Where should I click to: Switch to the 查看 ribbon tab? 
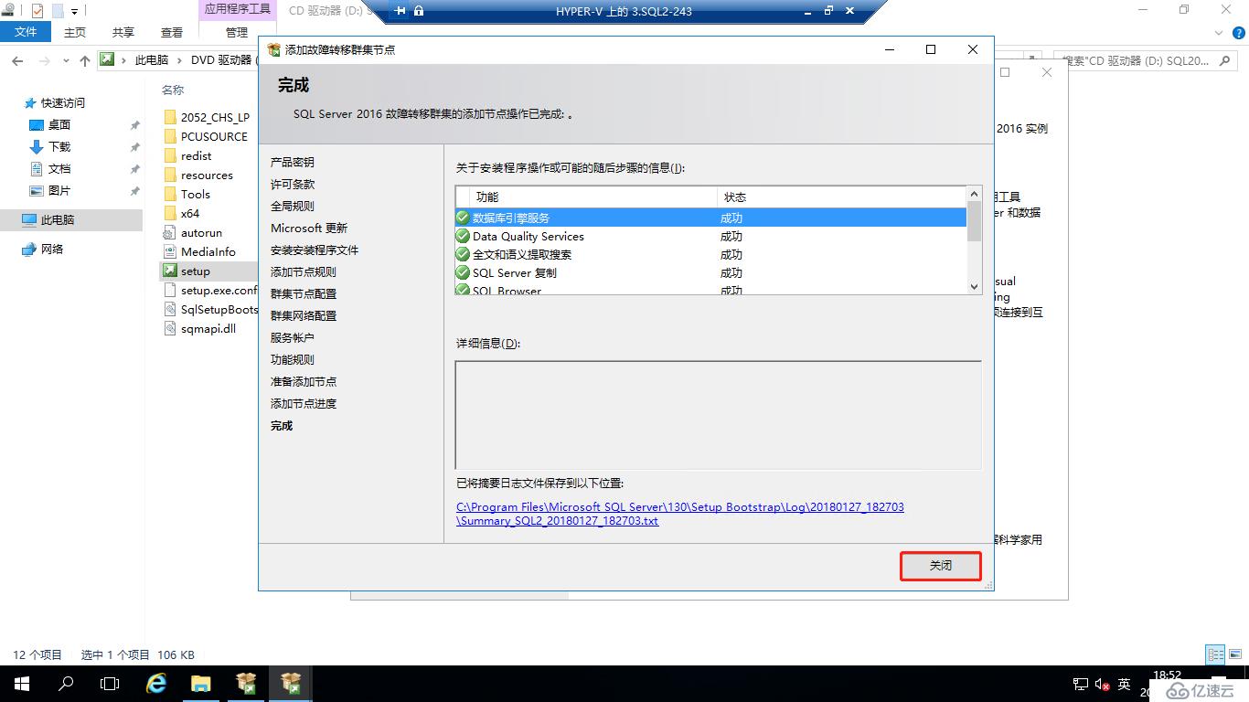pyautogui.click(x=172, y=32)
